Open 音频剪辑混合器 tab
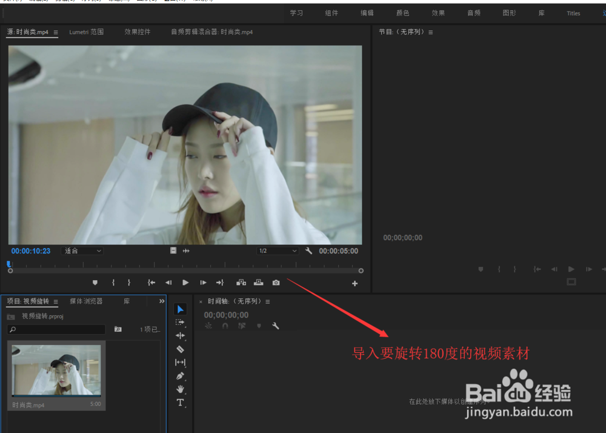Viewport: 606px width, 433px height. [211, 32]
